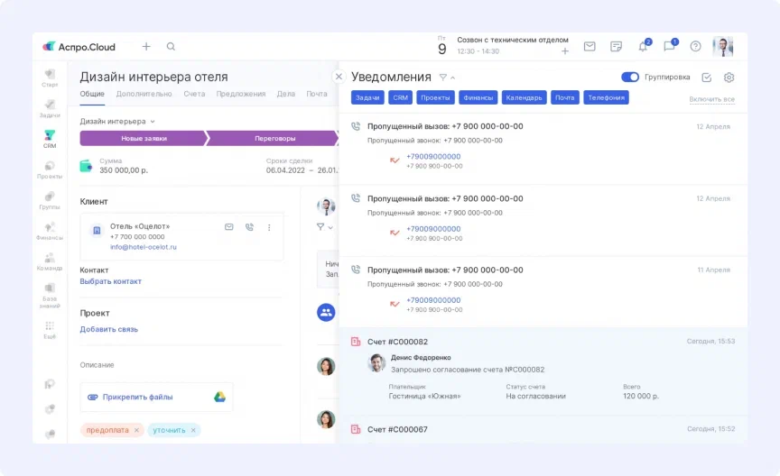The image size is (780, 476).
Task: Call Отель «Оцелот» using the phone icon
Action: (249, 227)
